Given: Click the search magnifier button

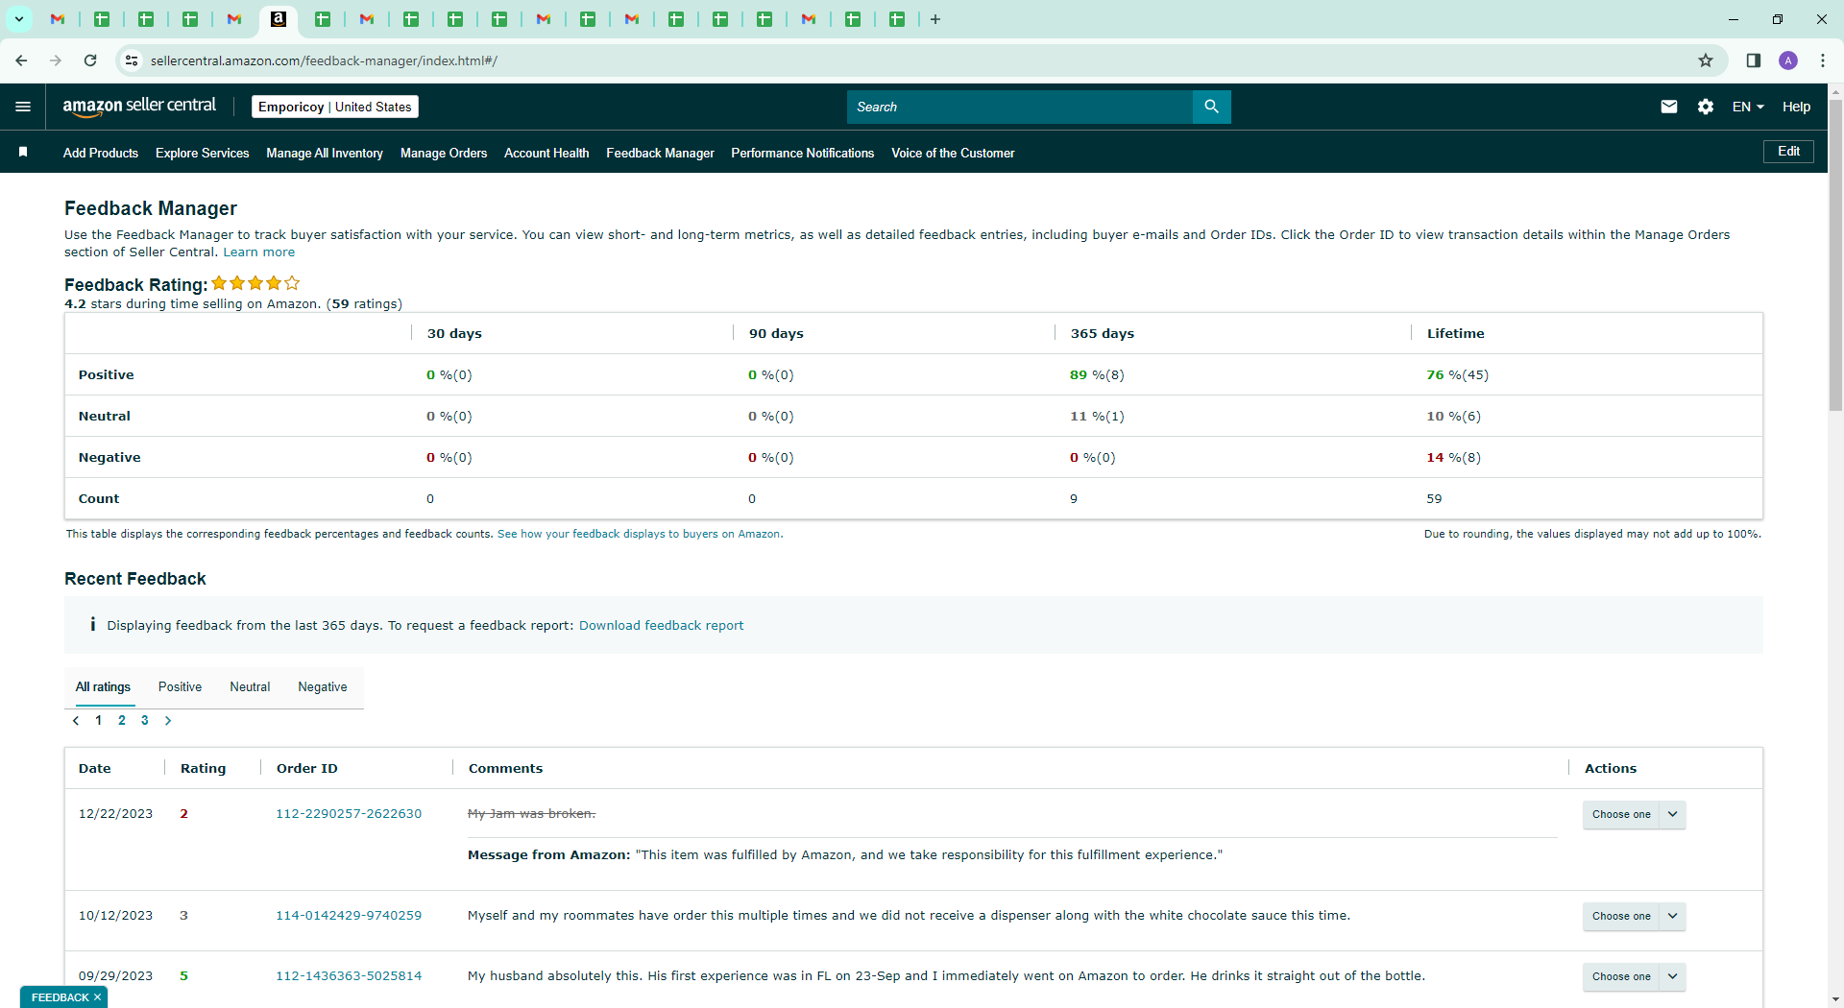Looking at the screenshot, I should pos(1211,107).
